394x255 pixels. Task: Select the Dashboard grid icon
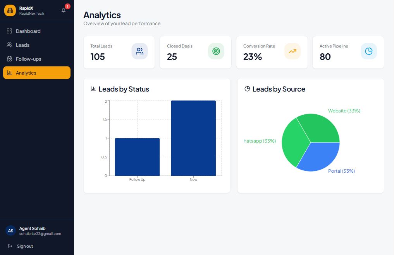(9, 31)
